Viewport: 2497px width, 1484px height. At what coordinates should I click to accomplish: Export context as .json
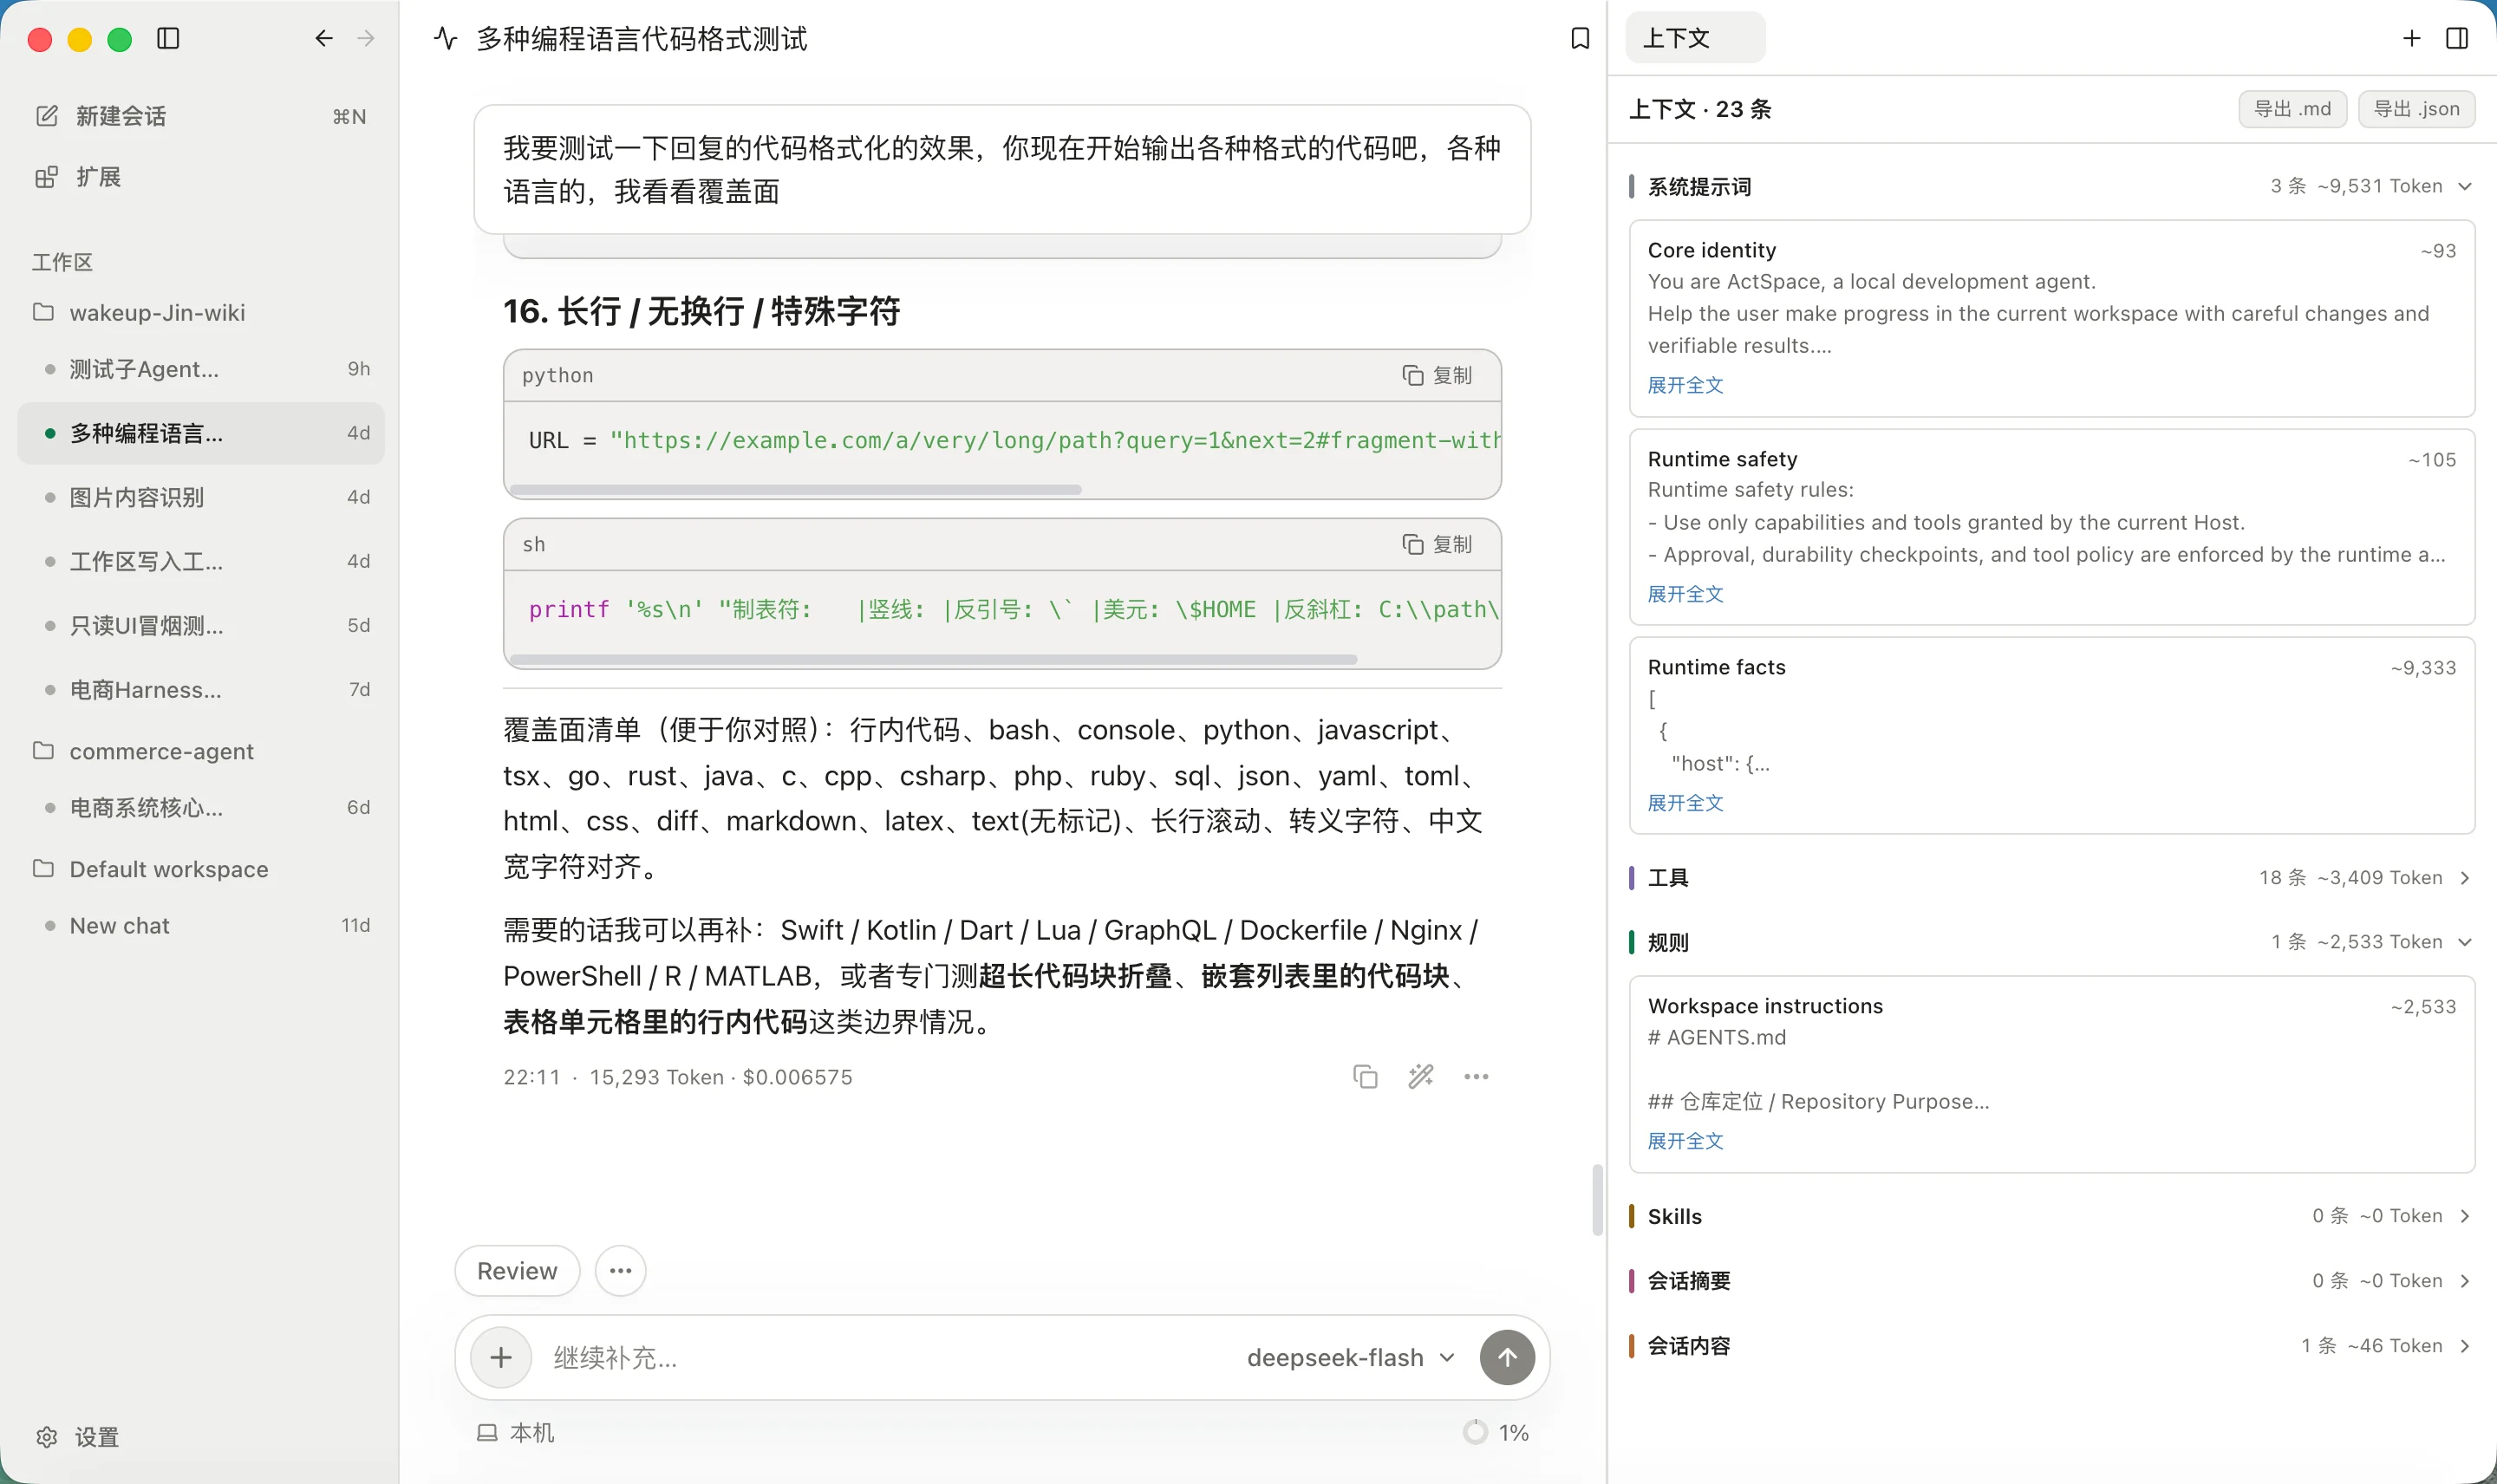click(2416, 109)
